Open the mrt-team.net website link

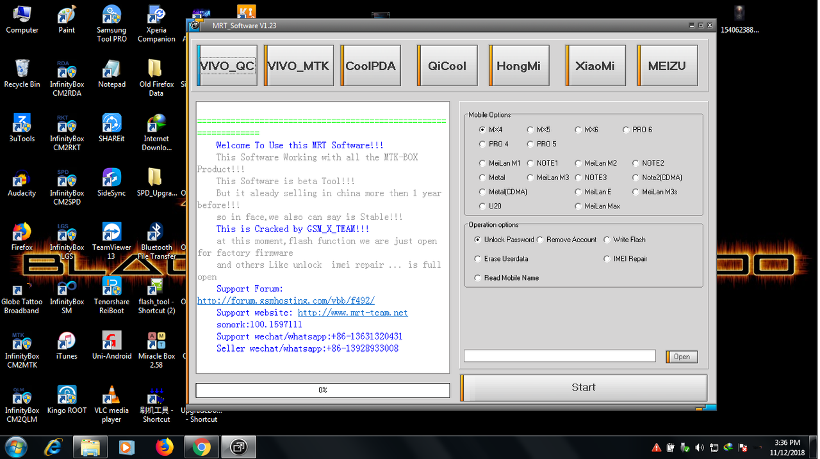(x=353, y=313)
